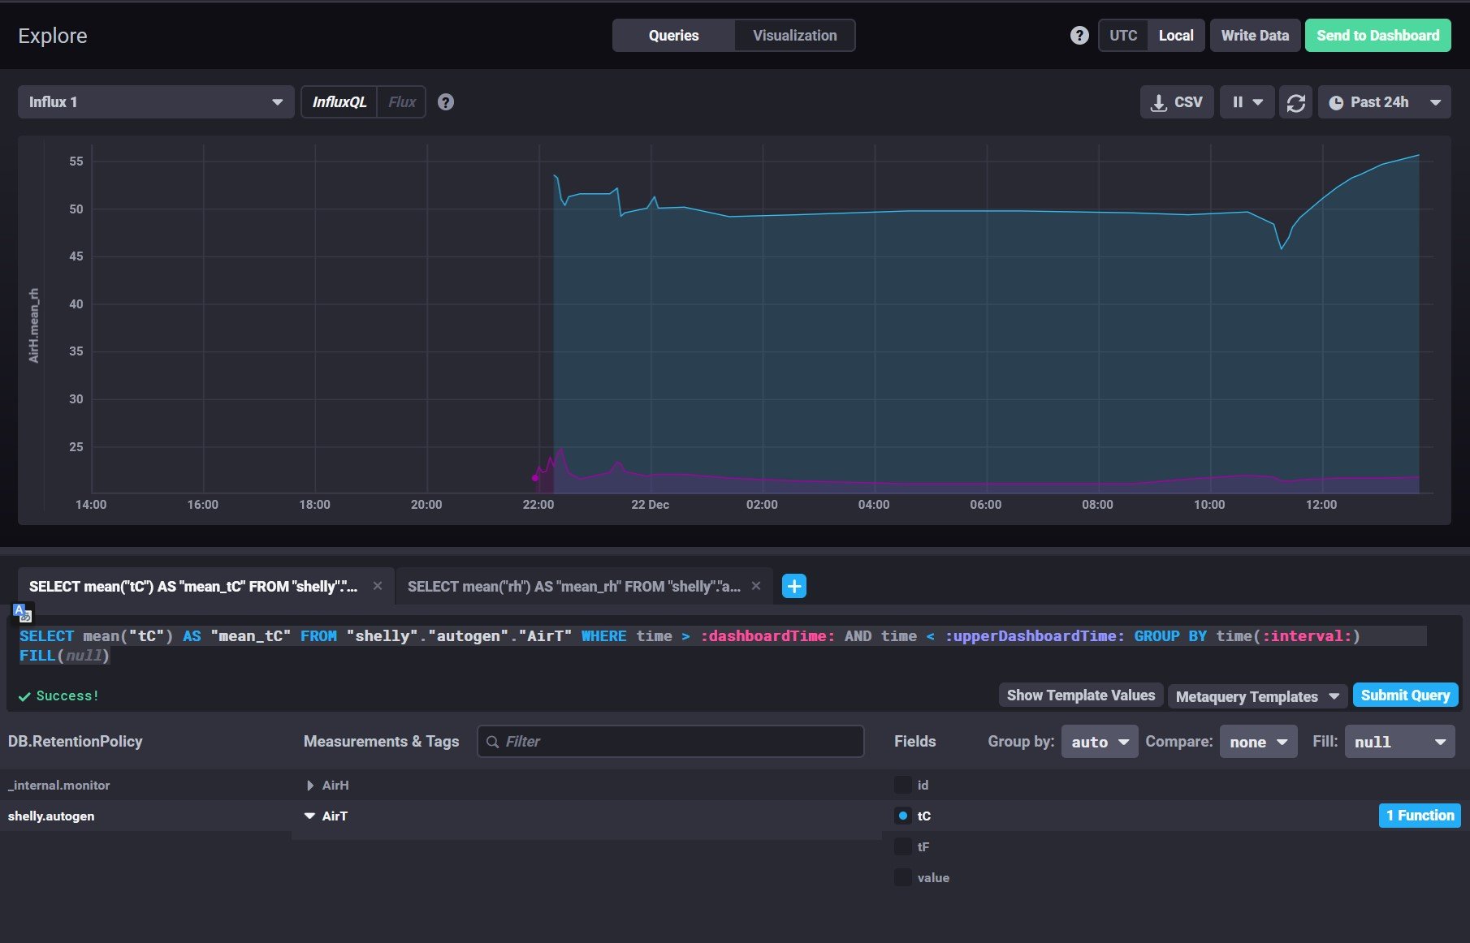Image resolution: width=1470 pixels, height=943 pixels.
Task: Add a new query tab with plus icon
Action: [x=794, y=586]
